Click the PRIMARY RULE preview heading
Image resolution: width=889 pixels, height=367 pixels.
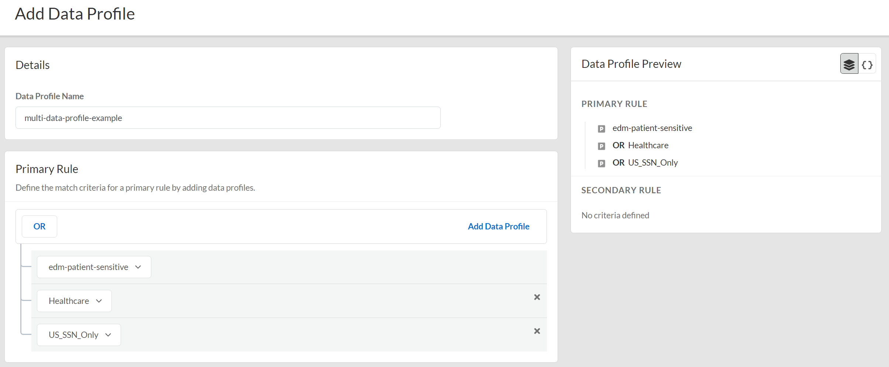point(614,104)
